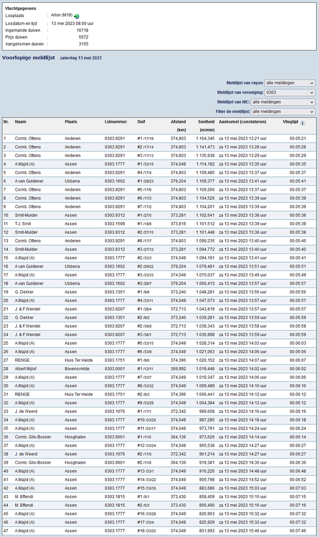Click the Ingemande duiven value 16718
The width and height of the screenshot is (319, 537).
click(x=82, y=30)
